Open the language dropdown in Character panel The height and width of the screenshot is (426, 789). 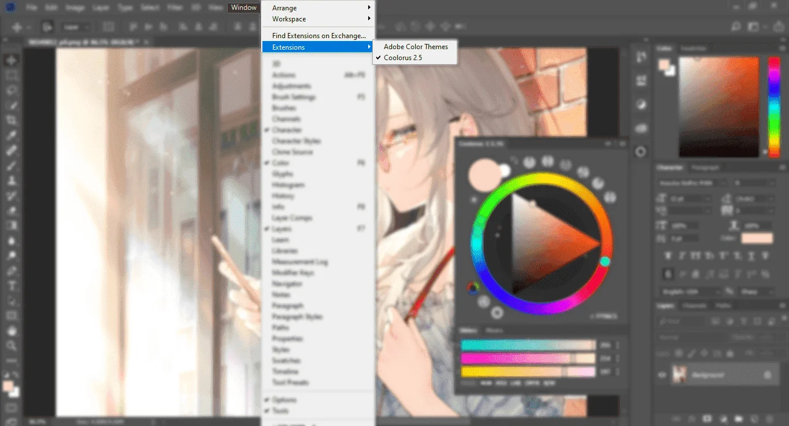[x=691, y=291]
